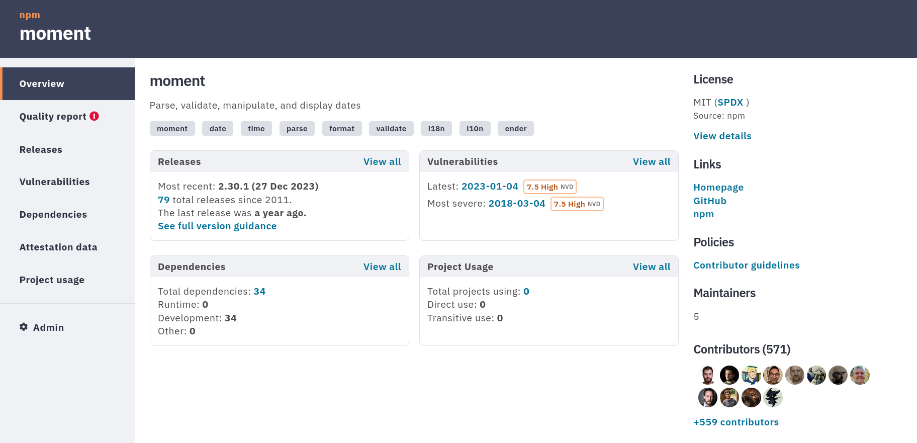This screenshot has width=917, height=443.
Task: Show the +559 contributors list
Action: [736, 422]
